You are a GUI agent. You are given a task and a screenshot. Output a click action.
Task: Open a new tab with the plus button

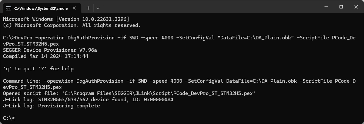[x=88, y=8]
